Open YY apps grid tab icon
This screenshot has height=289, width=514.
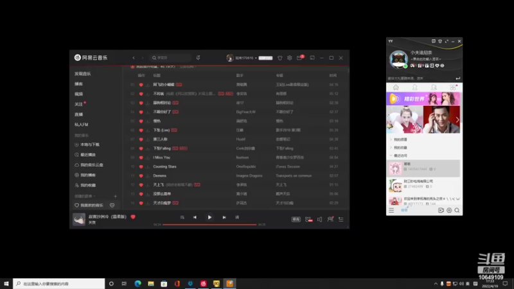[x=453, y=87]
